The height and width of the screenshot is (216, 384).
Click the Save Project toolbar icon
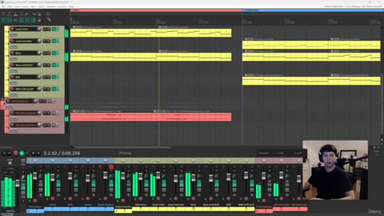click(x=15, y=14)
